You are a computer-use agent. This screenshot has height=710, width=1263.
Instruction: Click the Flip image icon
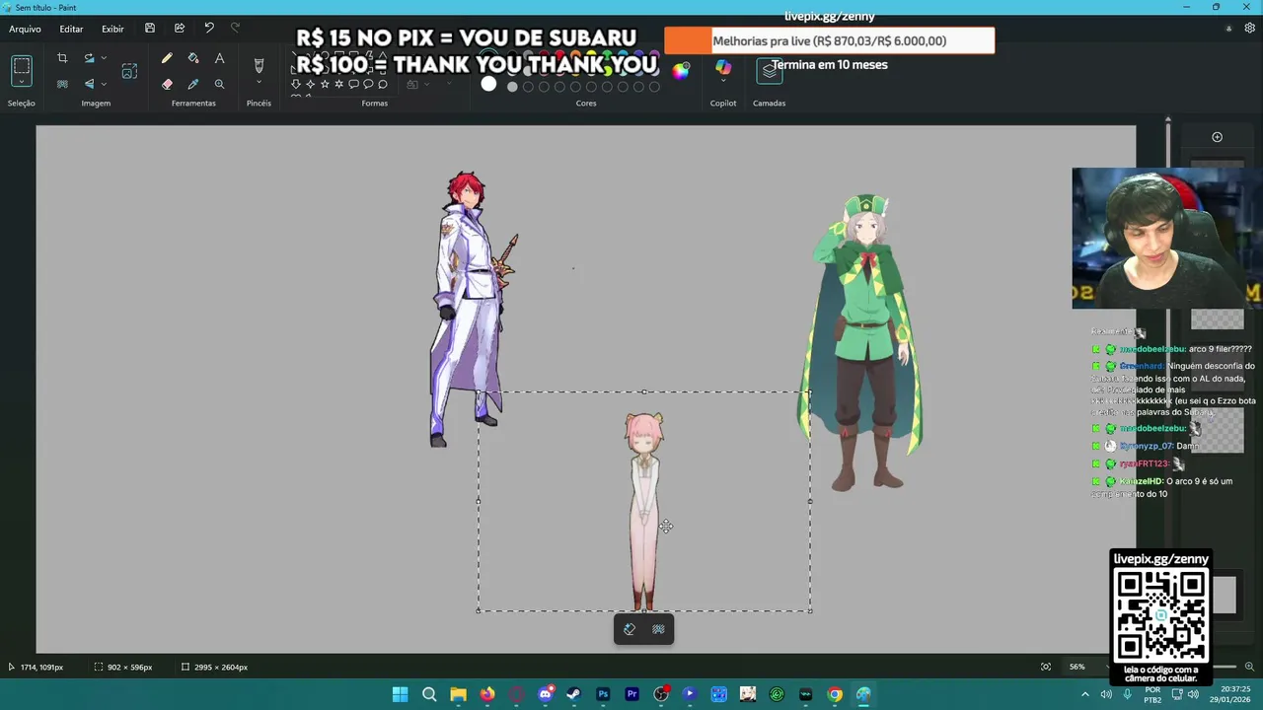click(89, 84)
